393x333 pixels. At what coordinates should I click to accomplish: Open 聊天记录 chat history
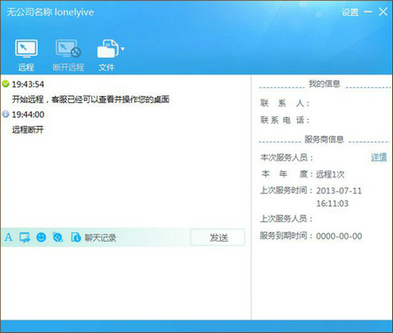pyautogui.click(x=100, y=237)
